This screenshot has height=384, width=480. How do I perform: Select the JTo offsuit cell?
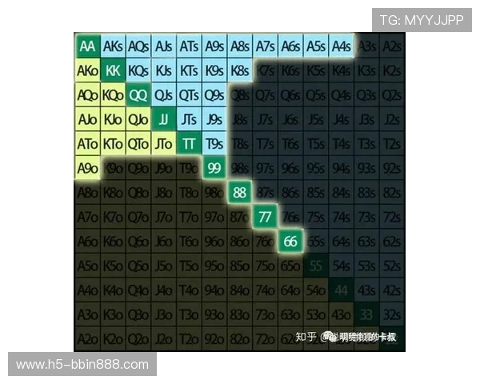163,144
